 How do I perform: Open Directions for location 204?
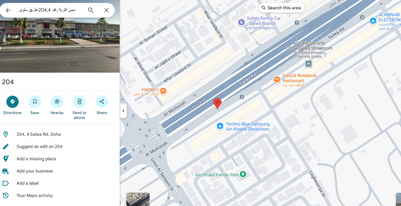tap(12, 102)
